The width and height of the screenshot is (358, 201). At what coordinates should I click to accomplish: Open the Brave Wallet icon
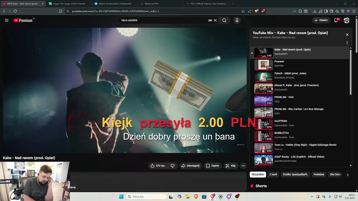[331, 11]
